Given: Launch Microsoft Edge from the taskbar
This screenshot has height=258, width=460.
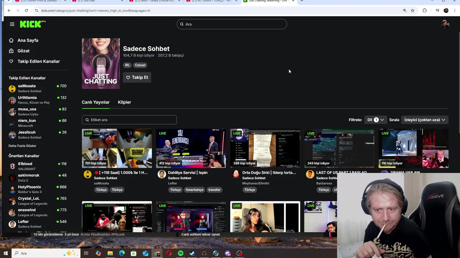Looking at the screenshot, I should tap(122, 253).
